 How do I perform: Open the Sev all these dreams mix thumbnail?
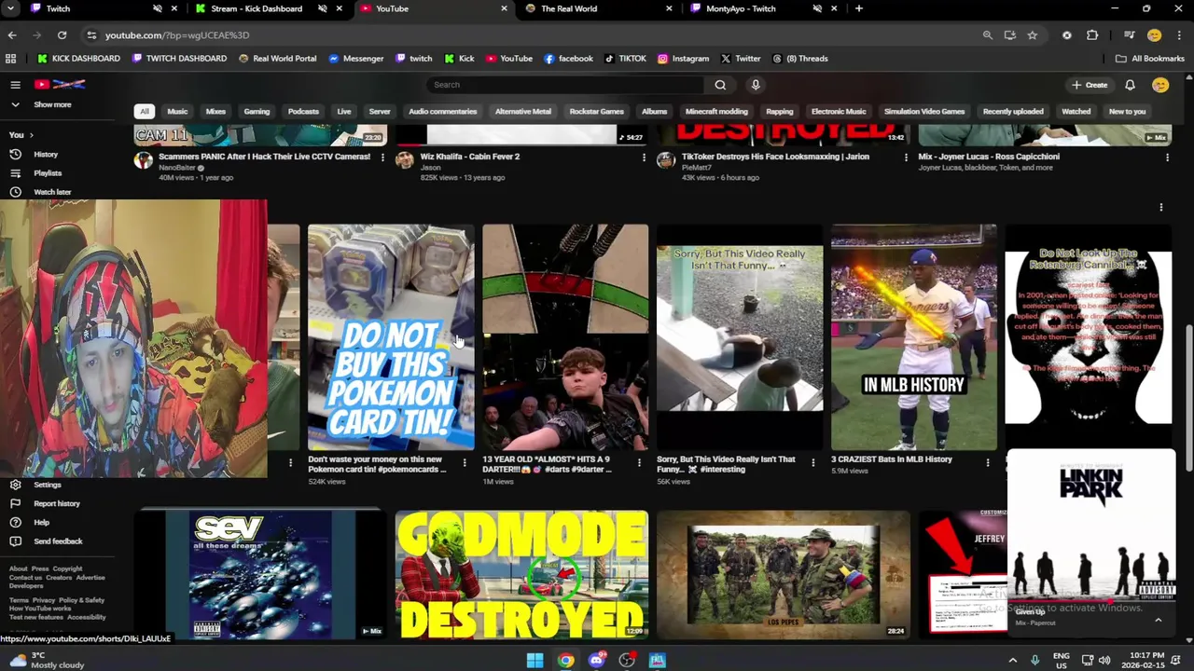(260, 574)
